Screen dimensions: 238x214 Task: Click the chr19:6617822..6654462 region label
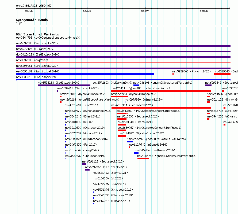[x=34, y=6]
